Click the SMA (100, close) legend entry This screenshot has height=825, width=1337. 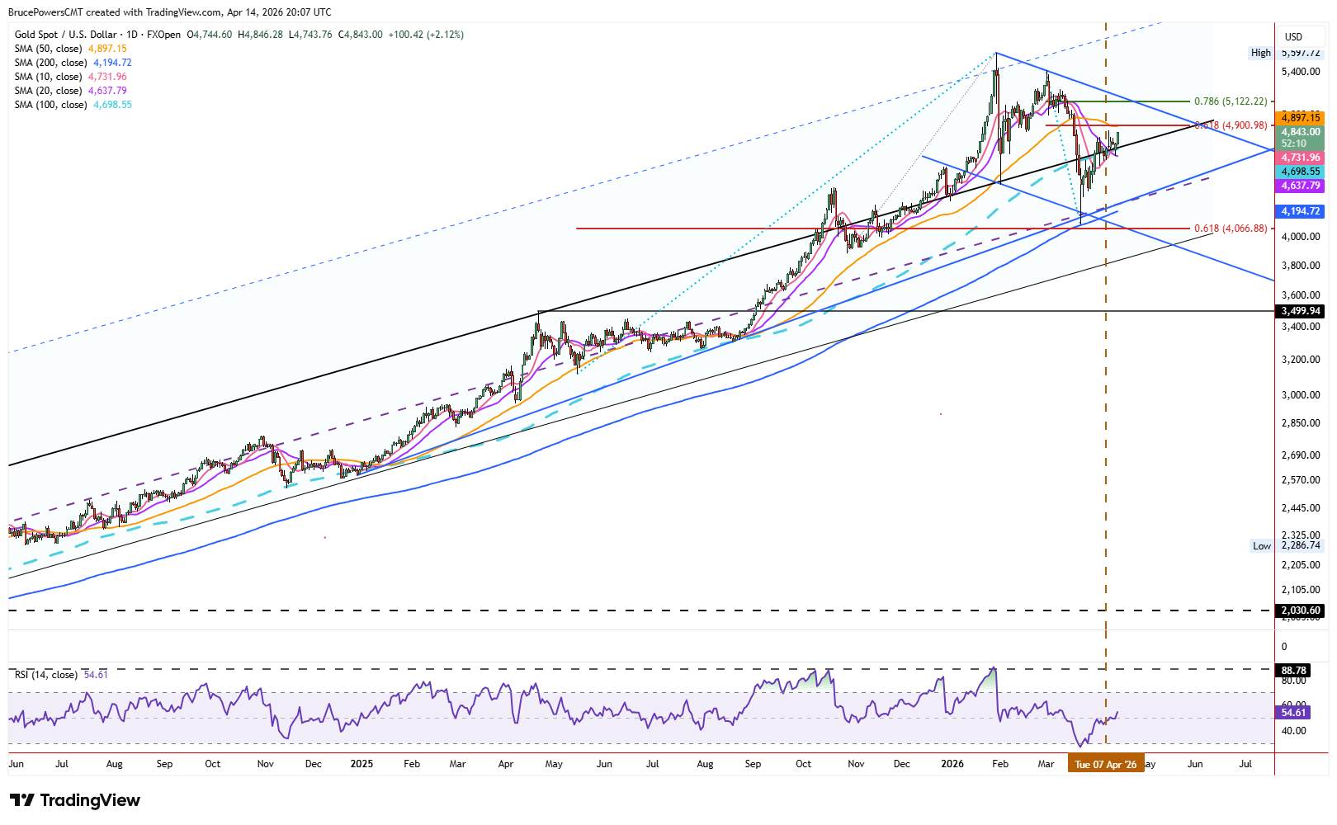[73, 105]
